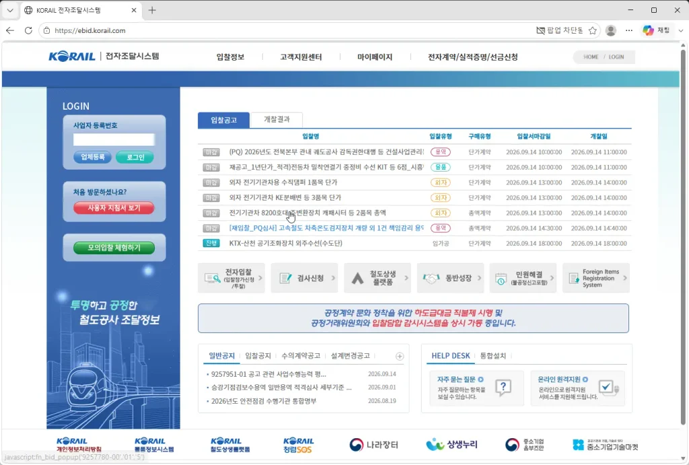
Task: Bookmark this page with star icon
Action: 592,30
